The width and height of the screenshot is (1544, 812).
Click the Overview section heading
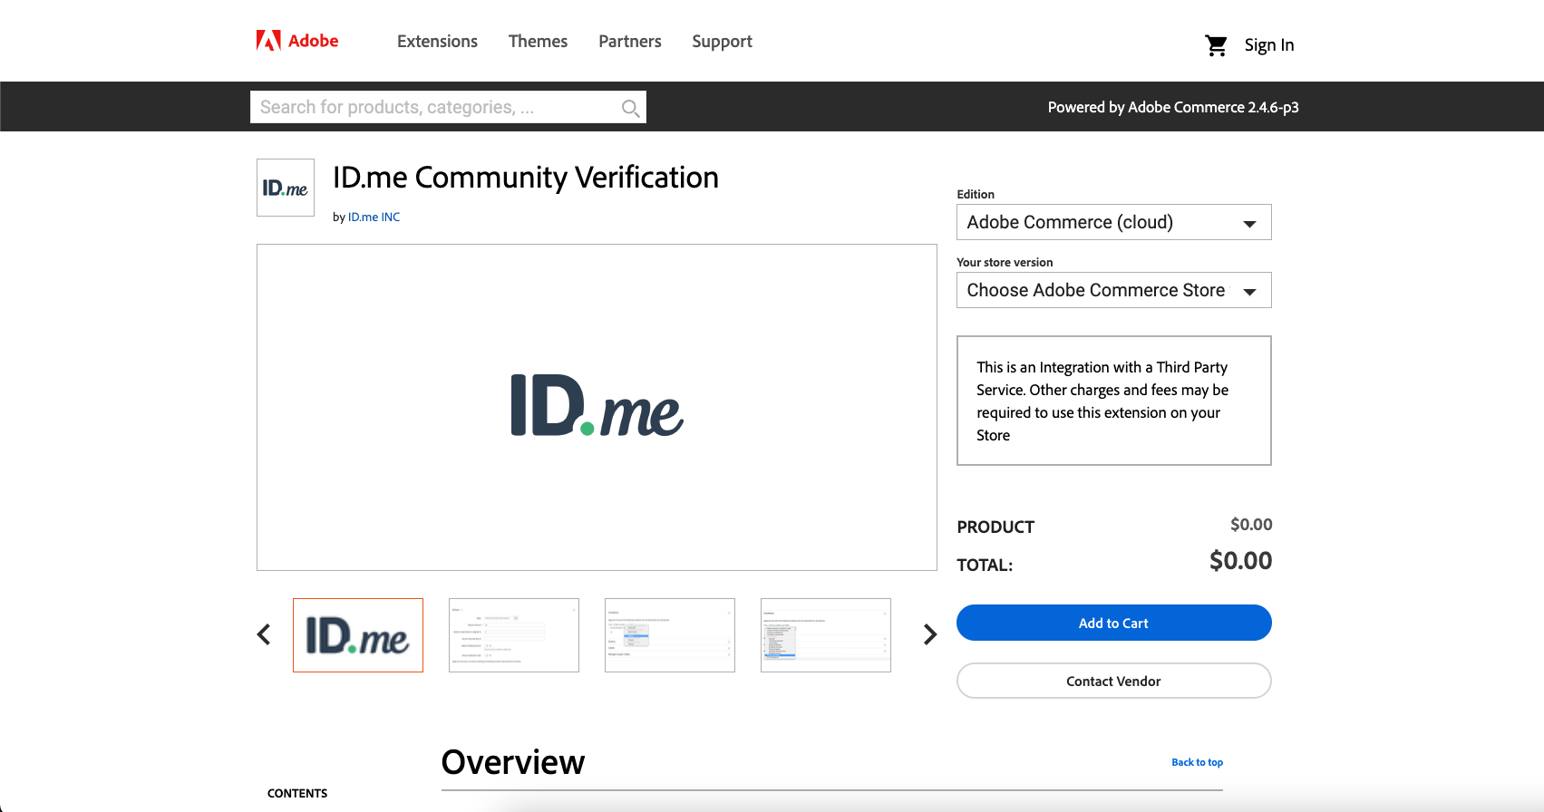(x=513, y=762)
